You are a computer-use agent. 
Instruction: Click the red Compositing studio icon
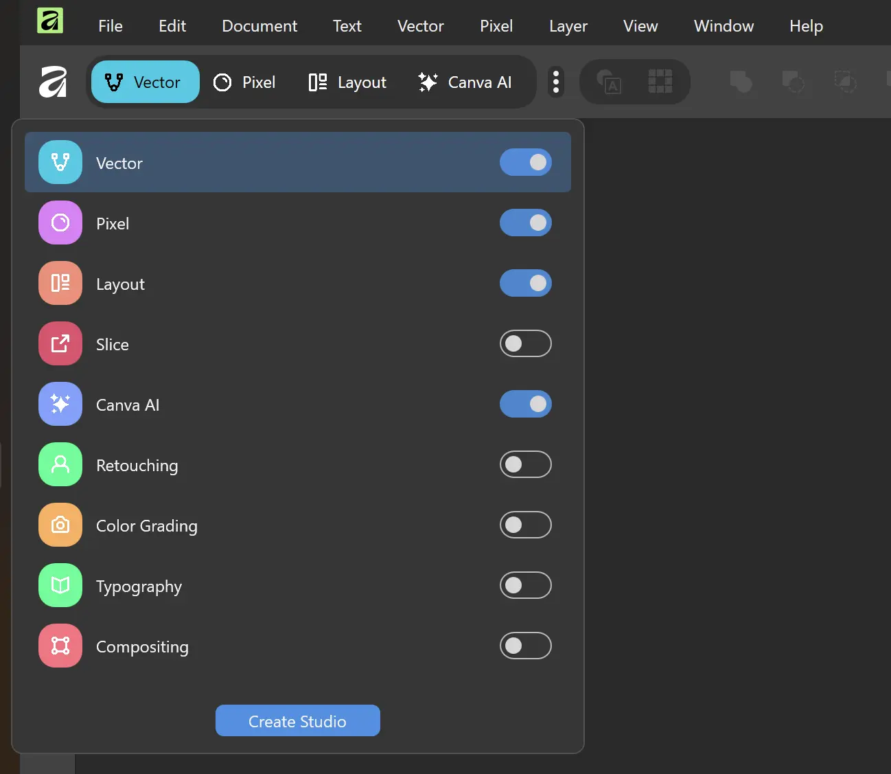click(60, 646)
